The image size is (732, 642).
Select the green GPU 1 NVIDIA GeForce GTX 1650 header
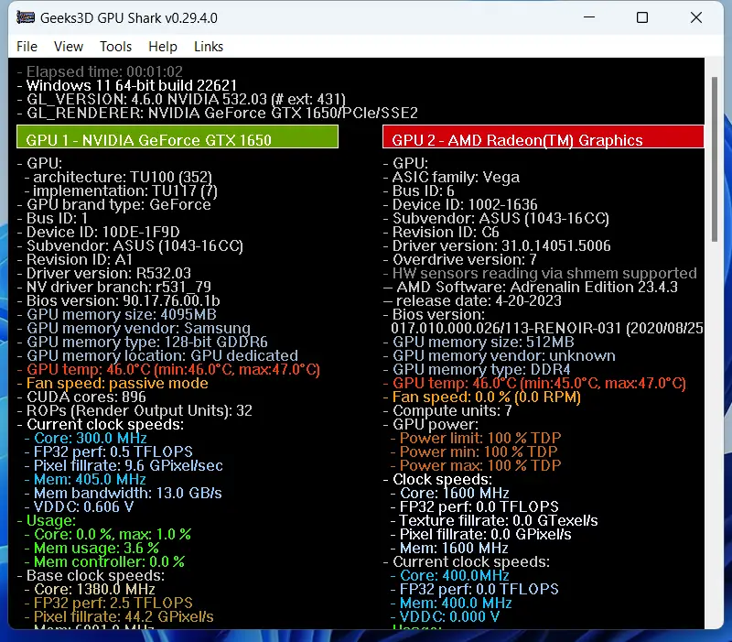coord(178,136)
